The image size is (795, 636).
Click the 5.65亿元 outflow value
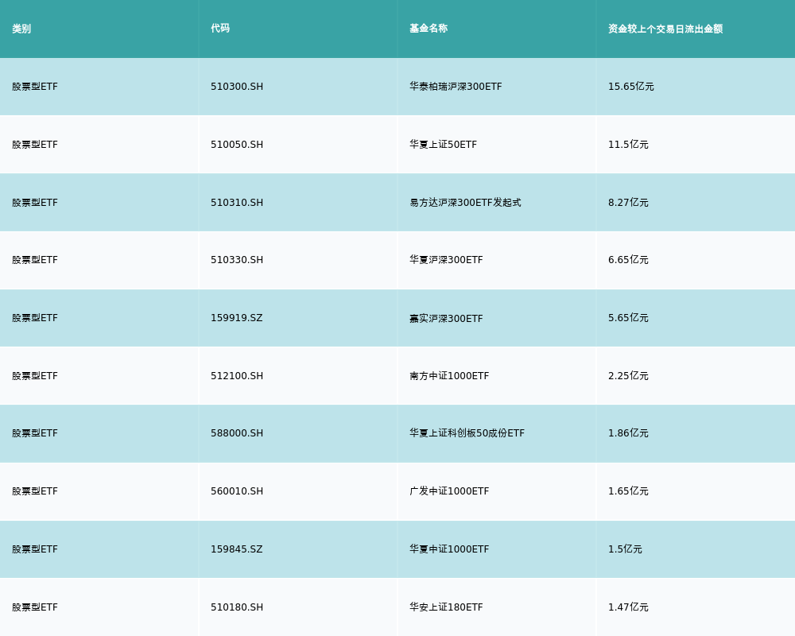click(x=628, y=318)
